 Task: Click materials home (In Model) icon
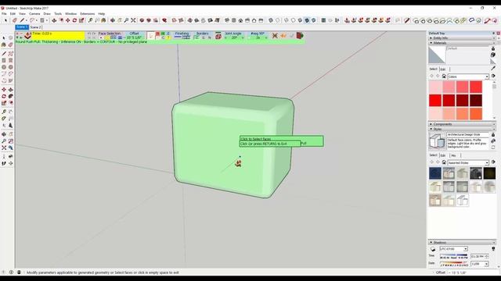pyautogui.click(x=444, y=76)
